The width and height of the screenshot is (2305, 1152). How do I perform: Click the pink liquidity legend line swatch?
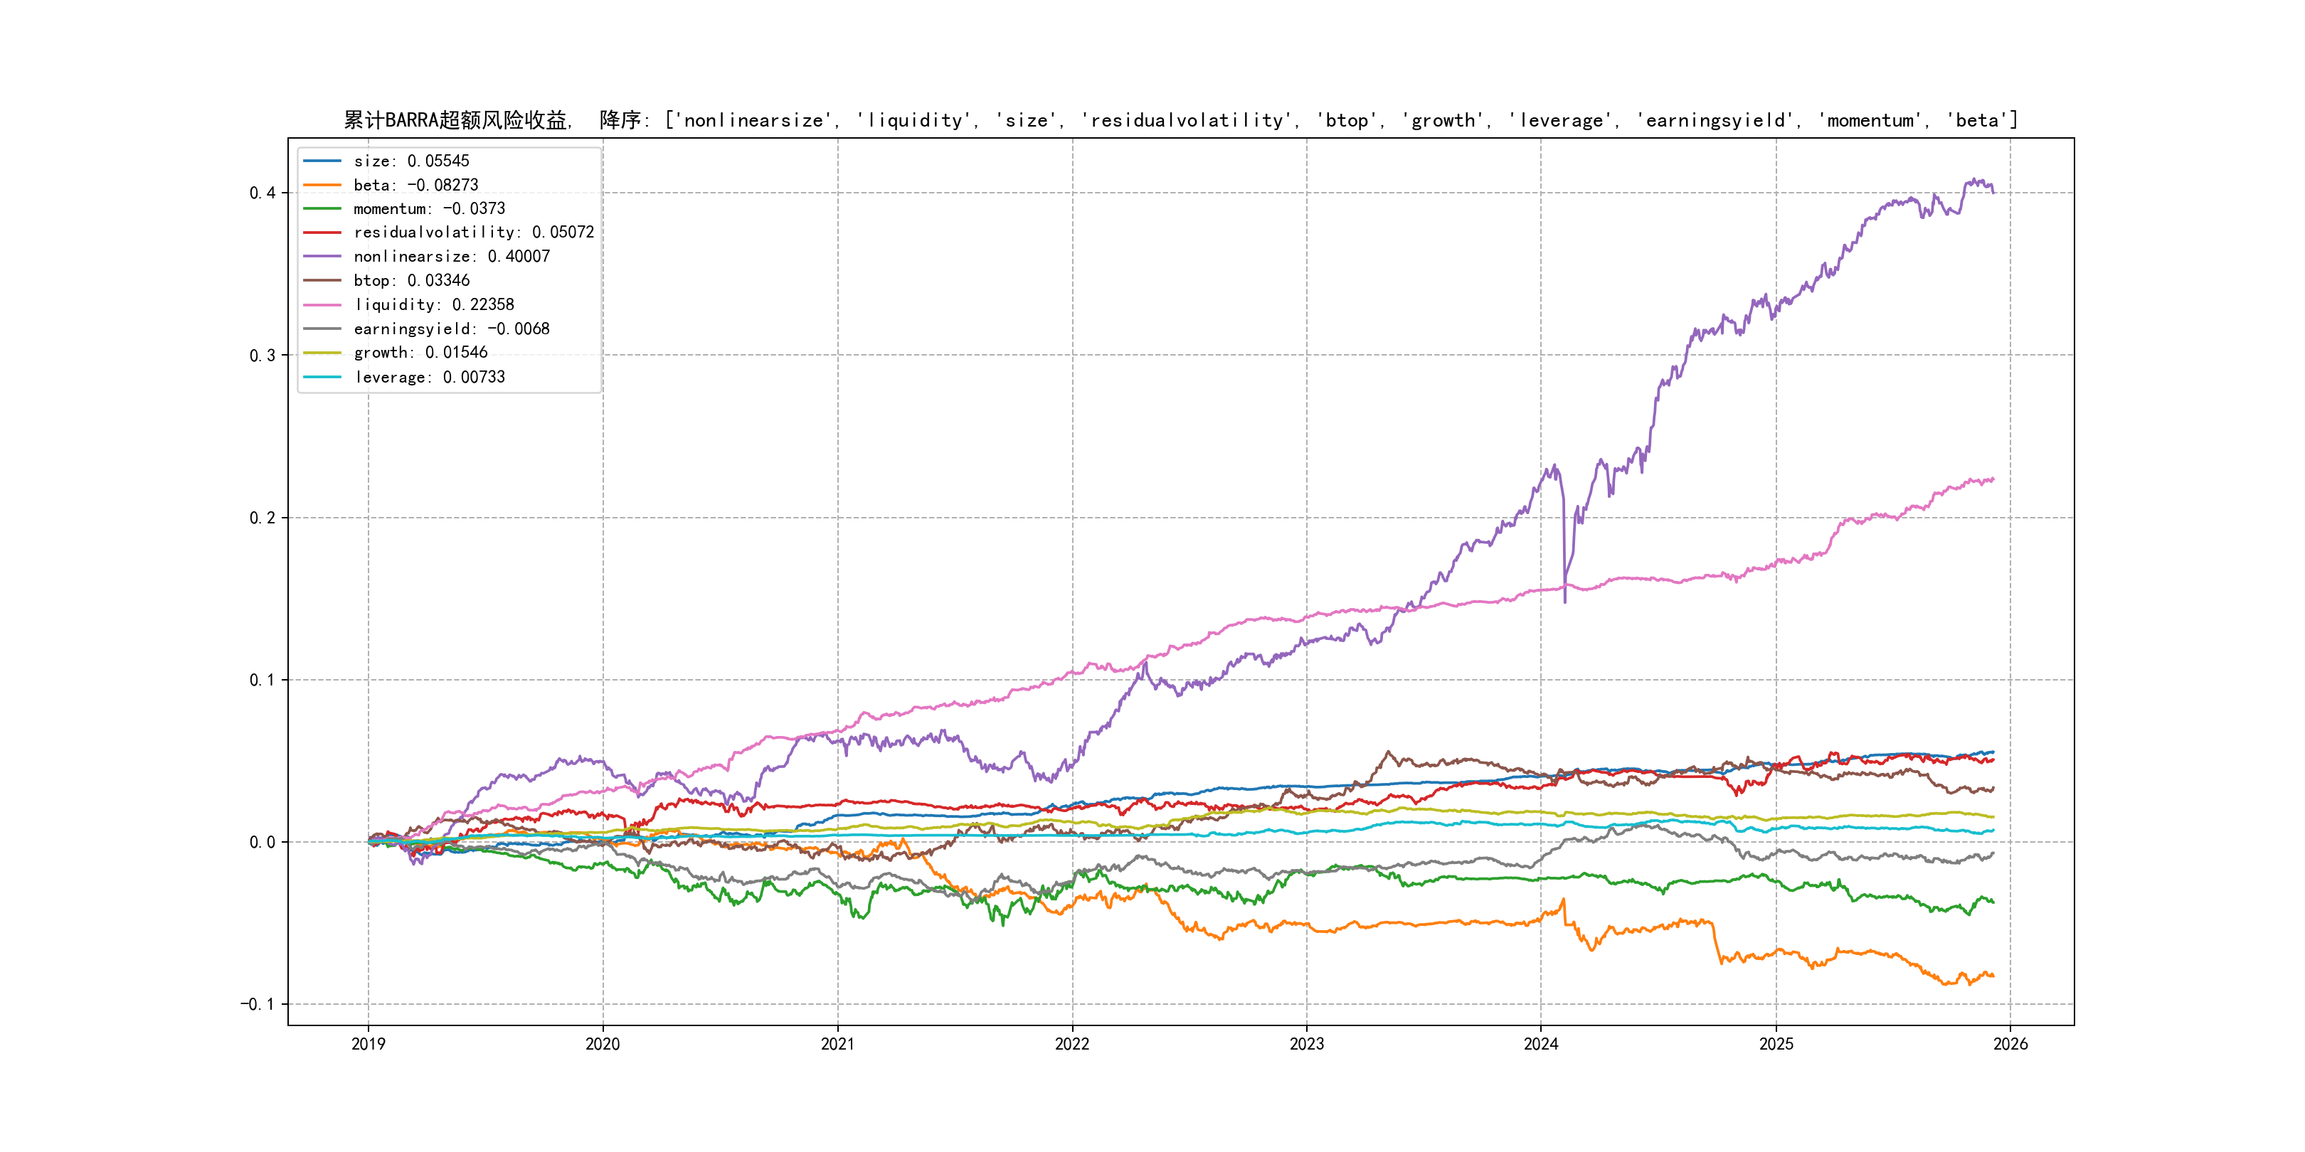[322, 305]
